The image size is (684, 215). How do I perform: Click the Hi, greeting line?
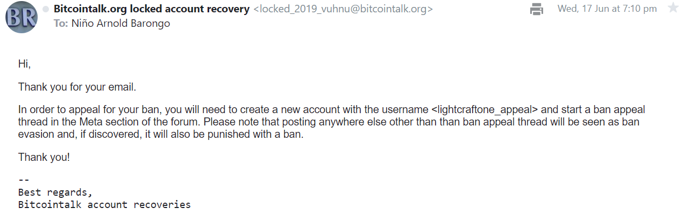[x=25, y=64]
